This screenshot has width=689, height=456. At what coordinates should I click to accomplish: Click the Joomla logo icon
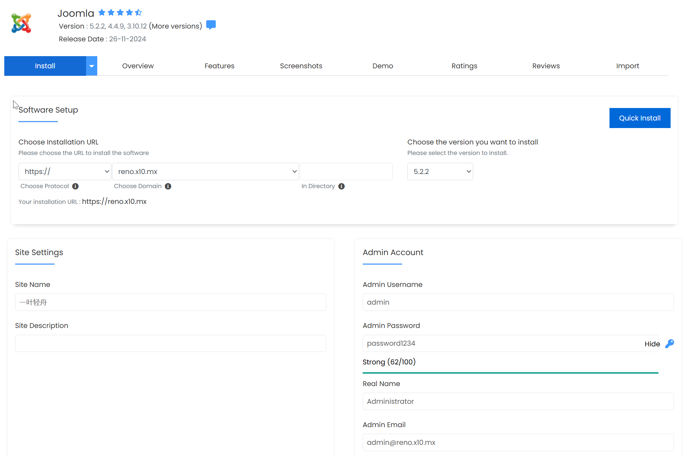[x=21, y=23]
